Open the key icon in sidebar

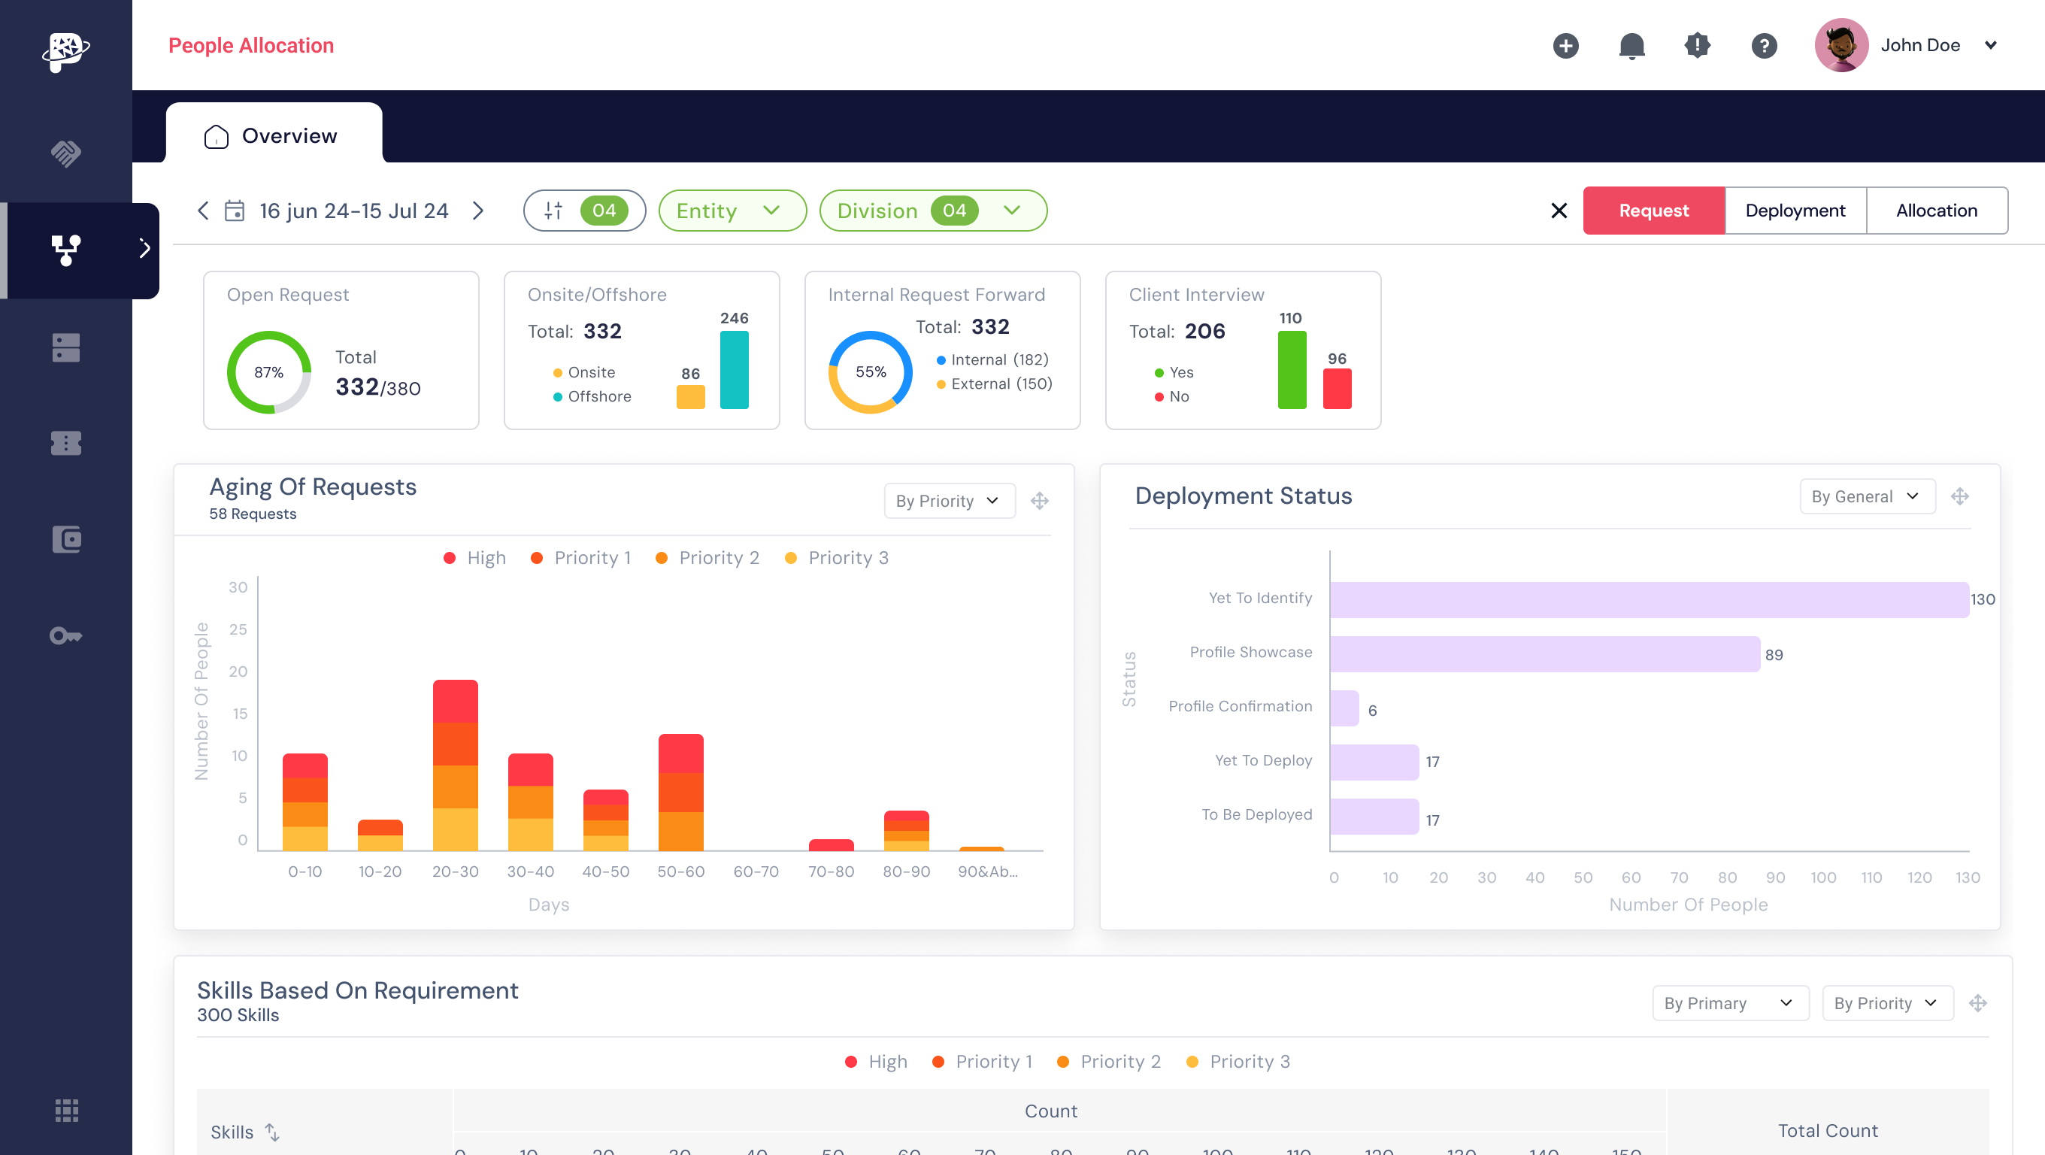[x=66, y=636]
